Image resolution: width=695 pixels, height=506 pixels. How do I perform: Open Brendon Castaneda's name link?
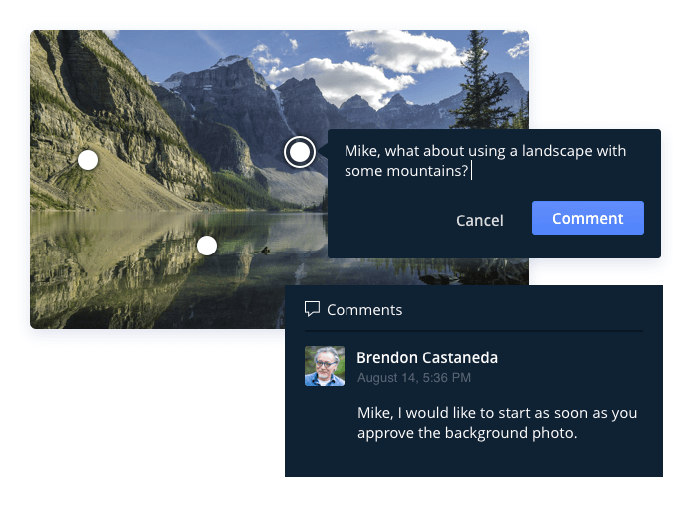[427, 357]
